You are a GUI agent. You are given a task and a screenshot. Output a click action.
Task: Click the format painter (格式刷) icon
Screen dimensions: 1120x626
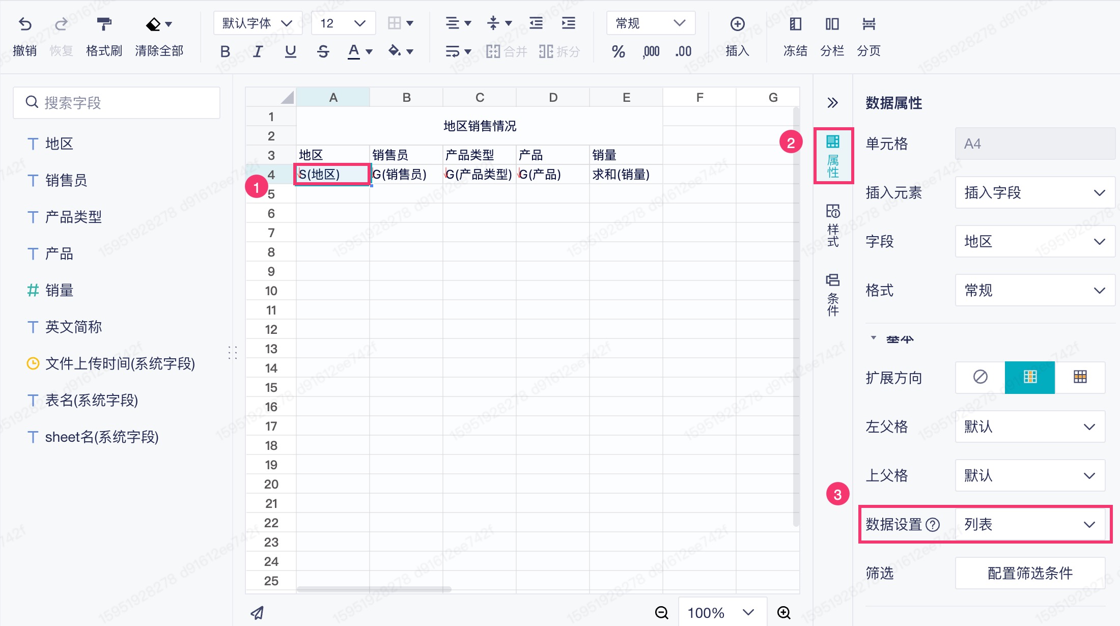pos(104,24)
